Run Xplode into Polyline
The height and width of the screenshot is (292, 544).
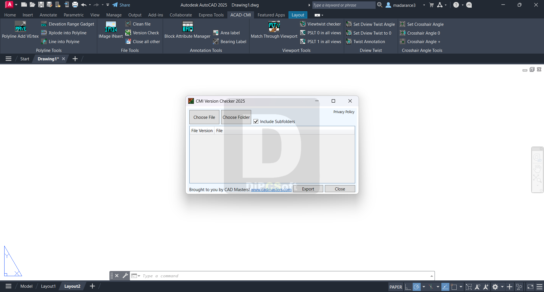pos(64,33)
